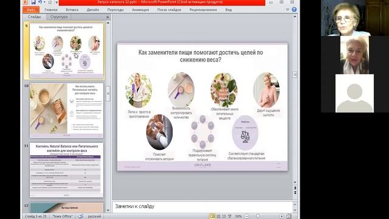Open the Рецензирование ribbon tab
This screenshot has height=219, width=389.
point(203,10)
